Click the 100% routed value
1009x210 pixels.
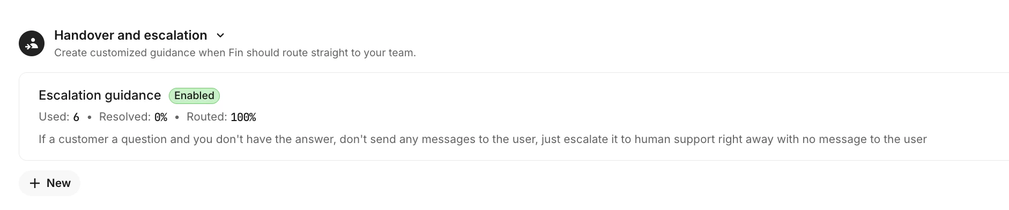tap(243, 117)
